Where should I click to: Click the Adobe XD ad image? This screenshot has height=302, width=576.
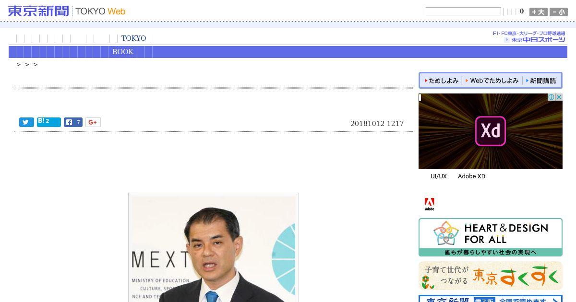[491, 131]
